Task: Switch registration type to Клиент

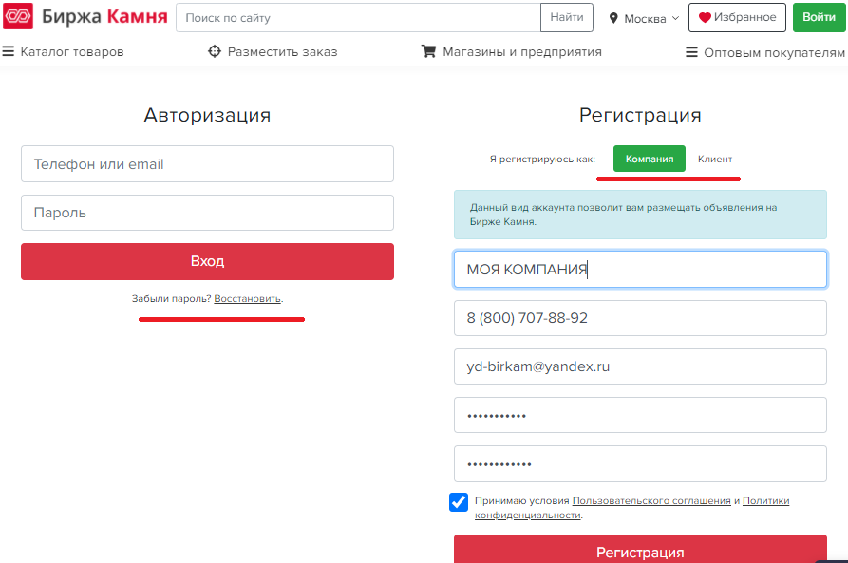Action: point(714,159)
